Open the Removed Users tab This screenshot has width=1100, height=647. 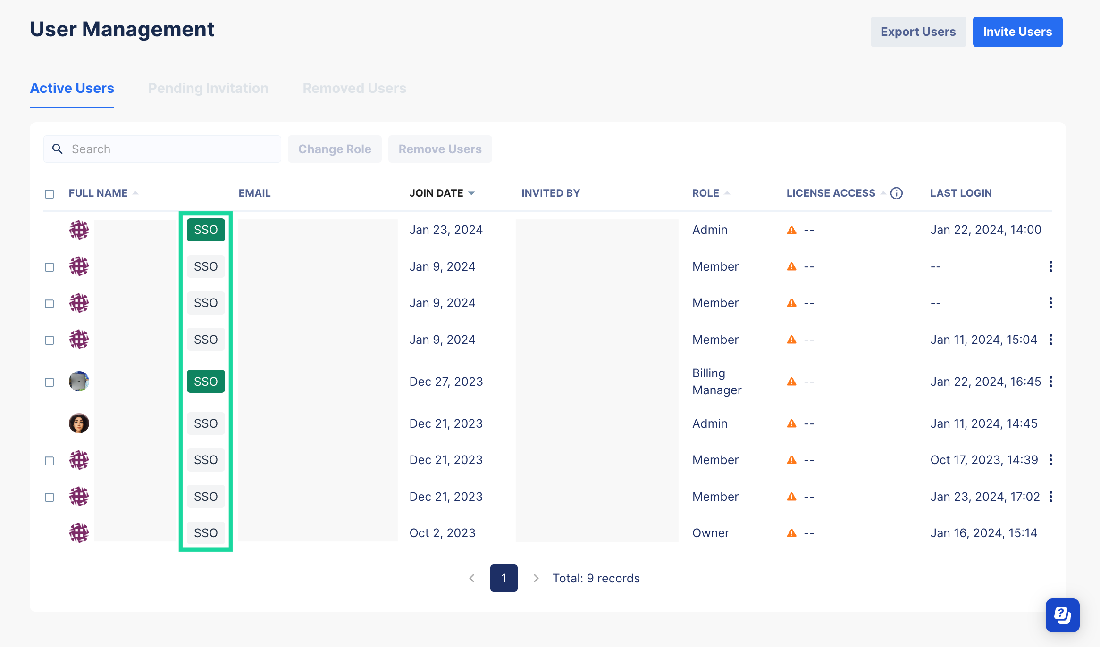tap(354, 88)
